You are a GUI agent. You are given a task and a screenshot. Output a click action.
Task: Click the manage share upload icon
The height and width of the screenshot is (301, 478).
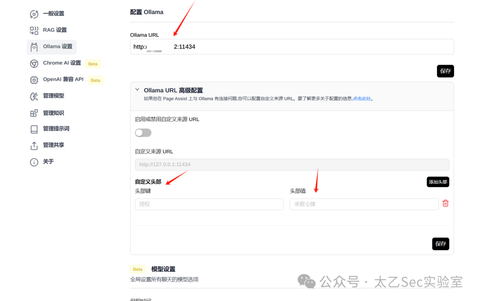(34, 145)
